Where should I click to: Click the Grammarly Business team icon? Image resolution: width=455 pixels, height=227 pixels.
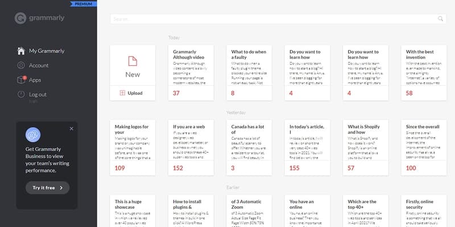point(33,134)
